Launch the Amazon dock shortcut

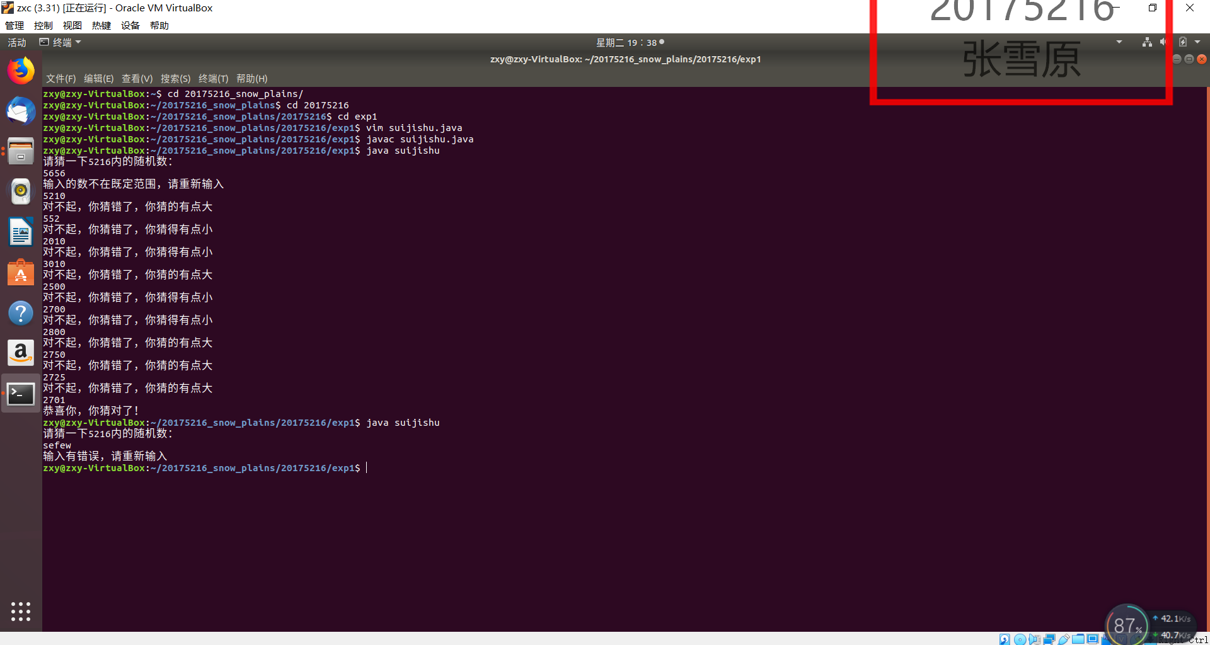click(x=21, y=353)
